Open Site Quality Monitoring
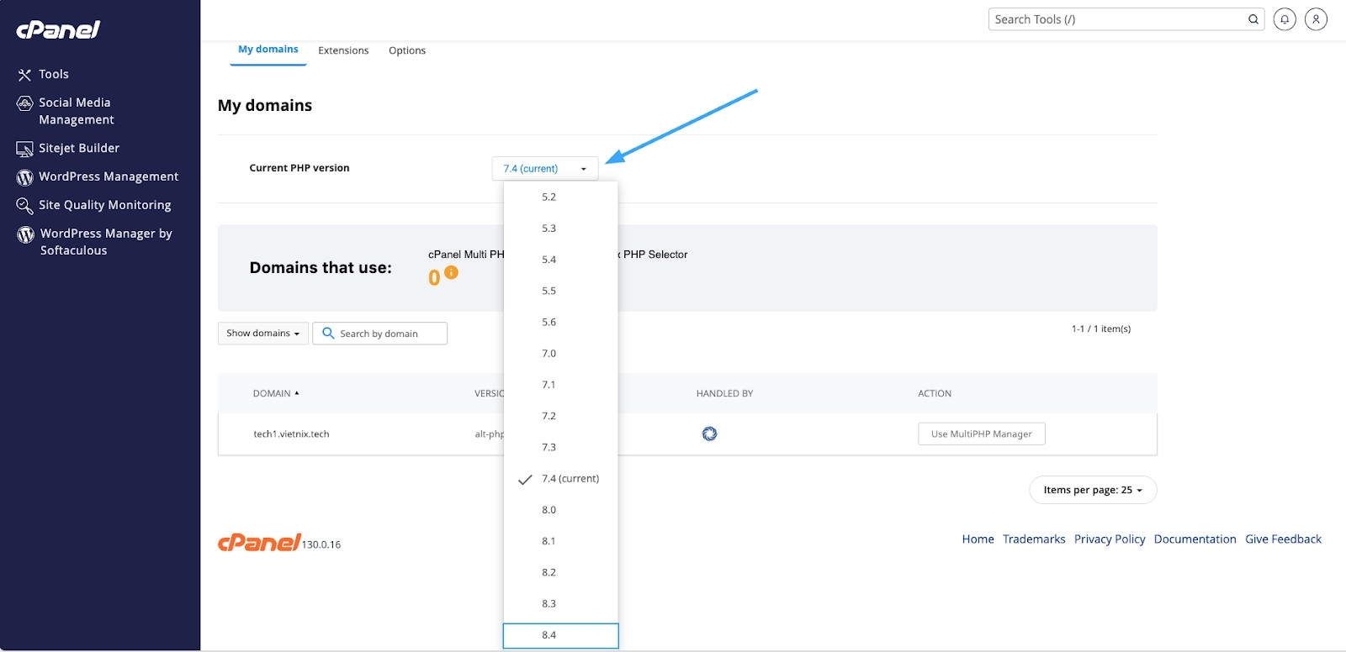The height and width of the screenshot is (652, 1346). 104,205
